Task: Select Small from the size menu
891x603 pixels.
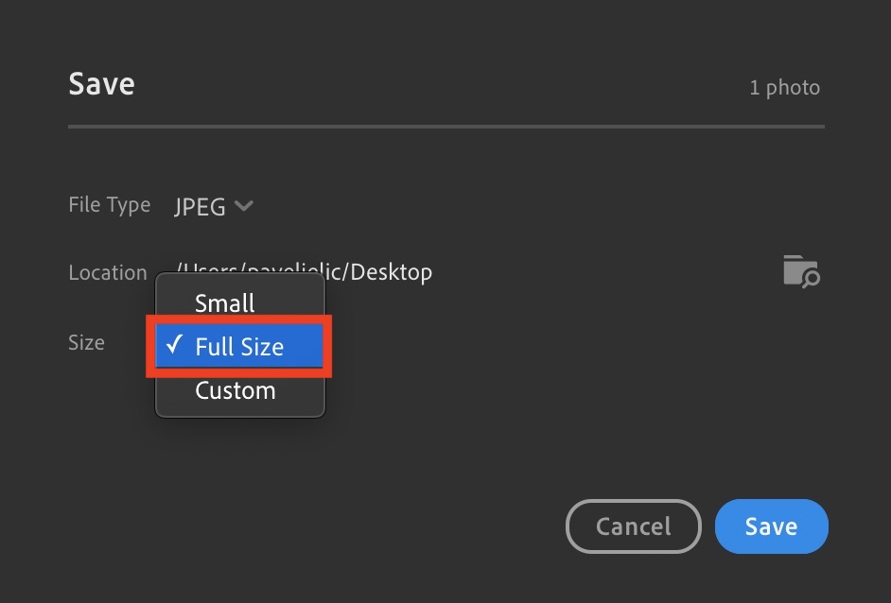Action: (225, 303)
